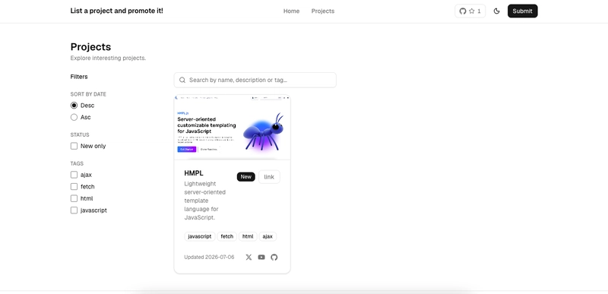Viewport: 608px width, 294px height.
Task: Click the HMPL card title
Action: (x=194, y=173)
